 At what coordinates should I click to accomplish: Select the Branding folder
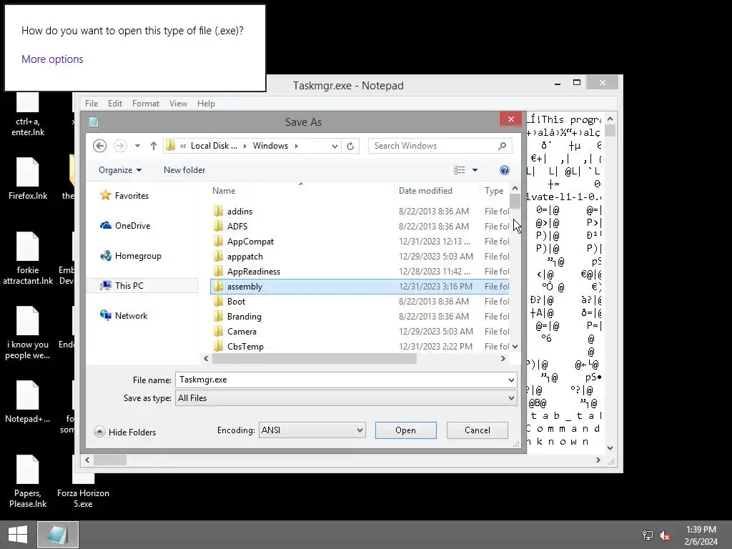point(360,317)
